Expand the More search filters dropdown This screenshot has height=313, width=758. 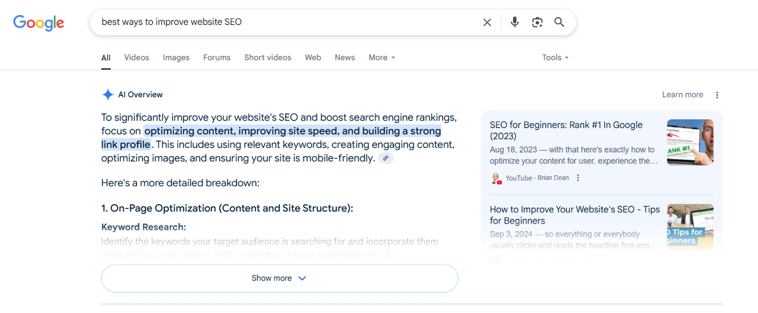click(382, 58)
